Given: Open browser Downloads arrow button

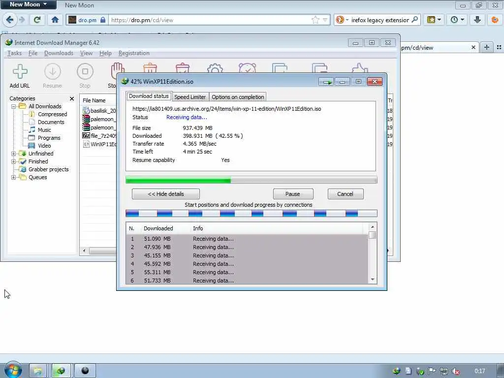Looking at the screenshot, I should 477,20.
